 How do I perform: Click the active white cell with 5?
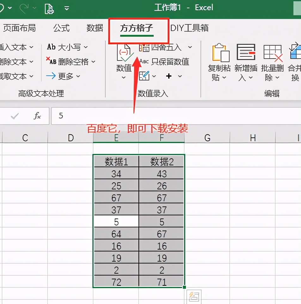click(116, 221)
